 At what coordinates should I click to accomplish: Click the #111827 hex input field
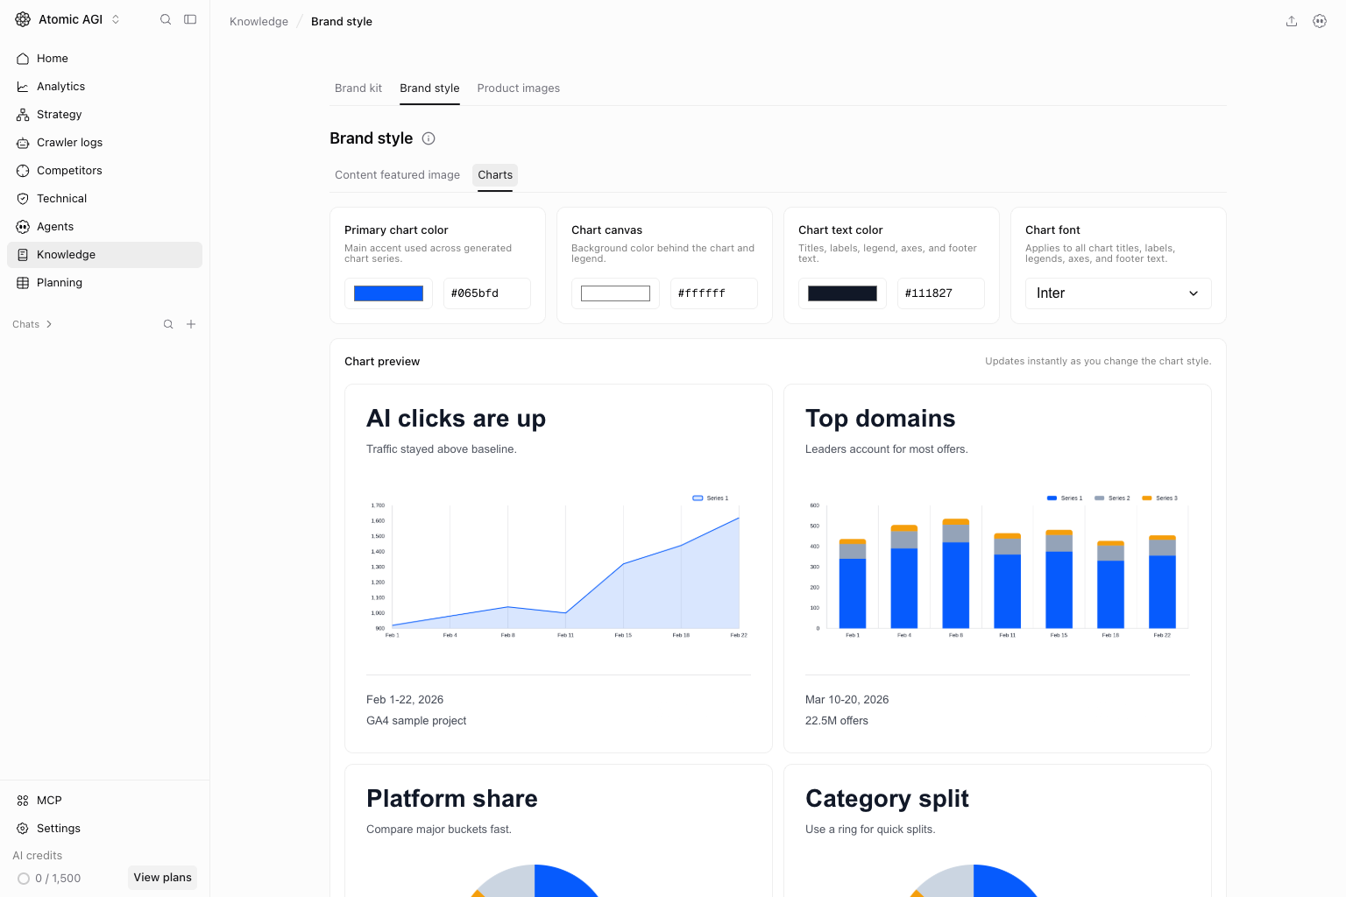pos(941,293)
